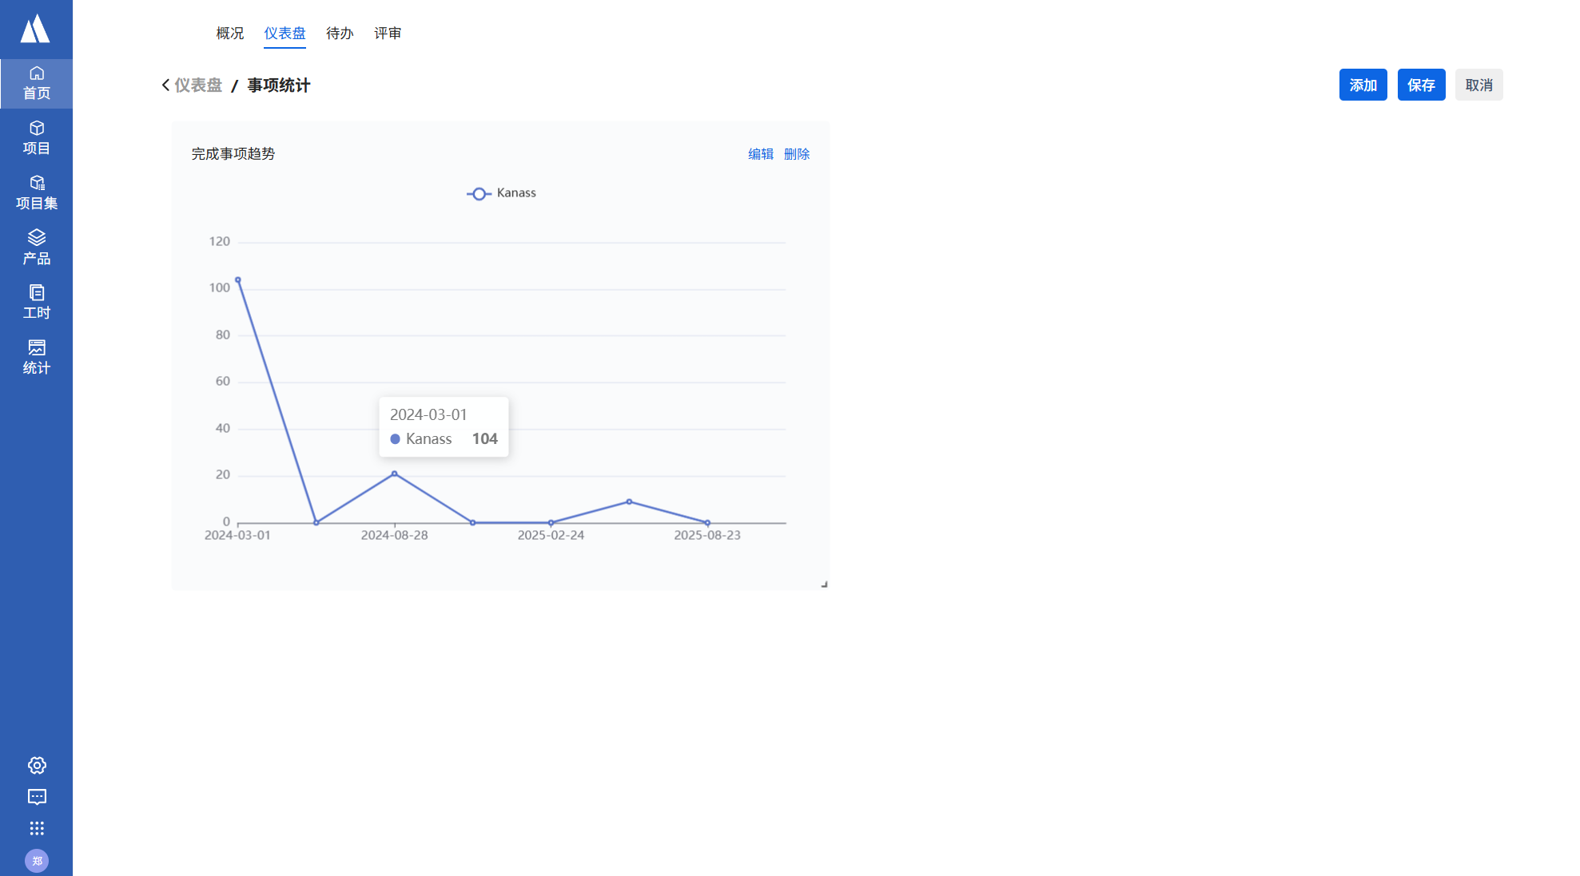The width and height of the screenshot is (1580, 876).
Task: Open the settings gear in the sidebar
Action: click(37, 765)
